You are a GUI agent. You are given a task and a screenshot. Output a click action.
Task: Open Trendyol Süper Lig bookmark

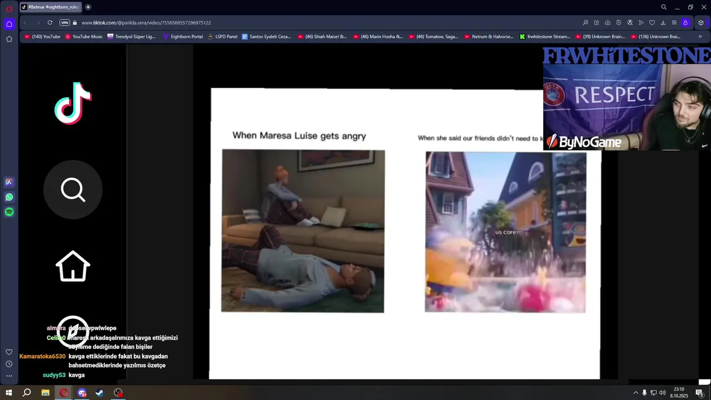coord(131,37)
